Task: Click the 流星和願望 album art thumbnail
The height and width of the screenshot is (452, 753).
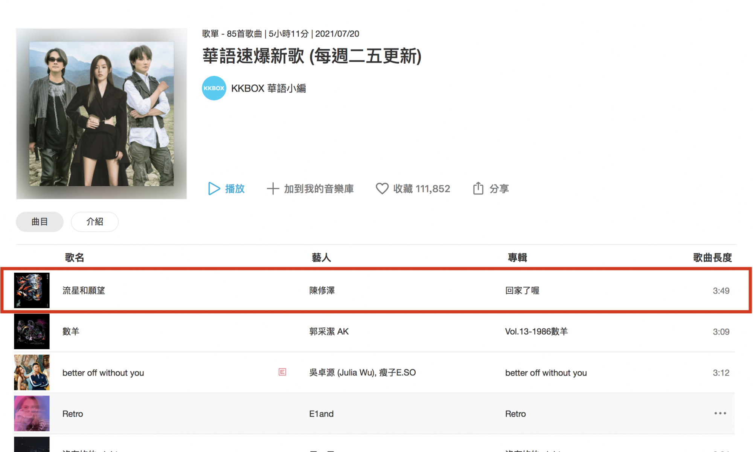Action: [x=32, y=290]
